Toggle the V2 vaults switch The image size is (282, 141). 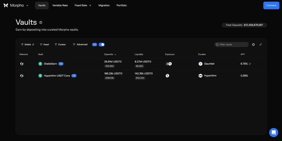[x=102, y=44]
